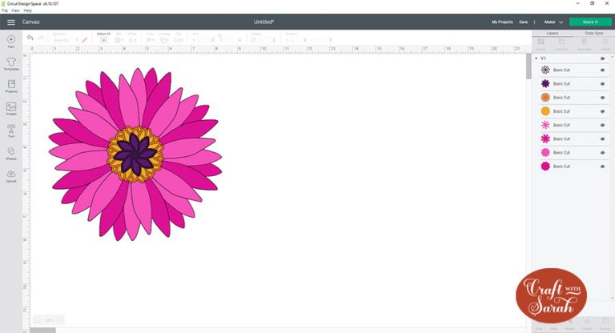615x333 pixels.
Task: Open the Images library
Action: (11, 107)
